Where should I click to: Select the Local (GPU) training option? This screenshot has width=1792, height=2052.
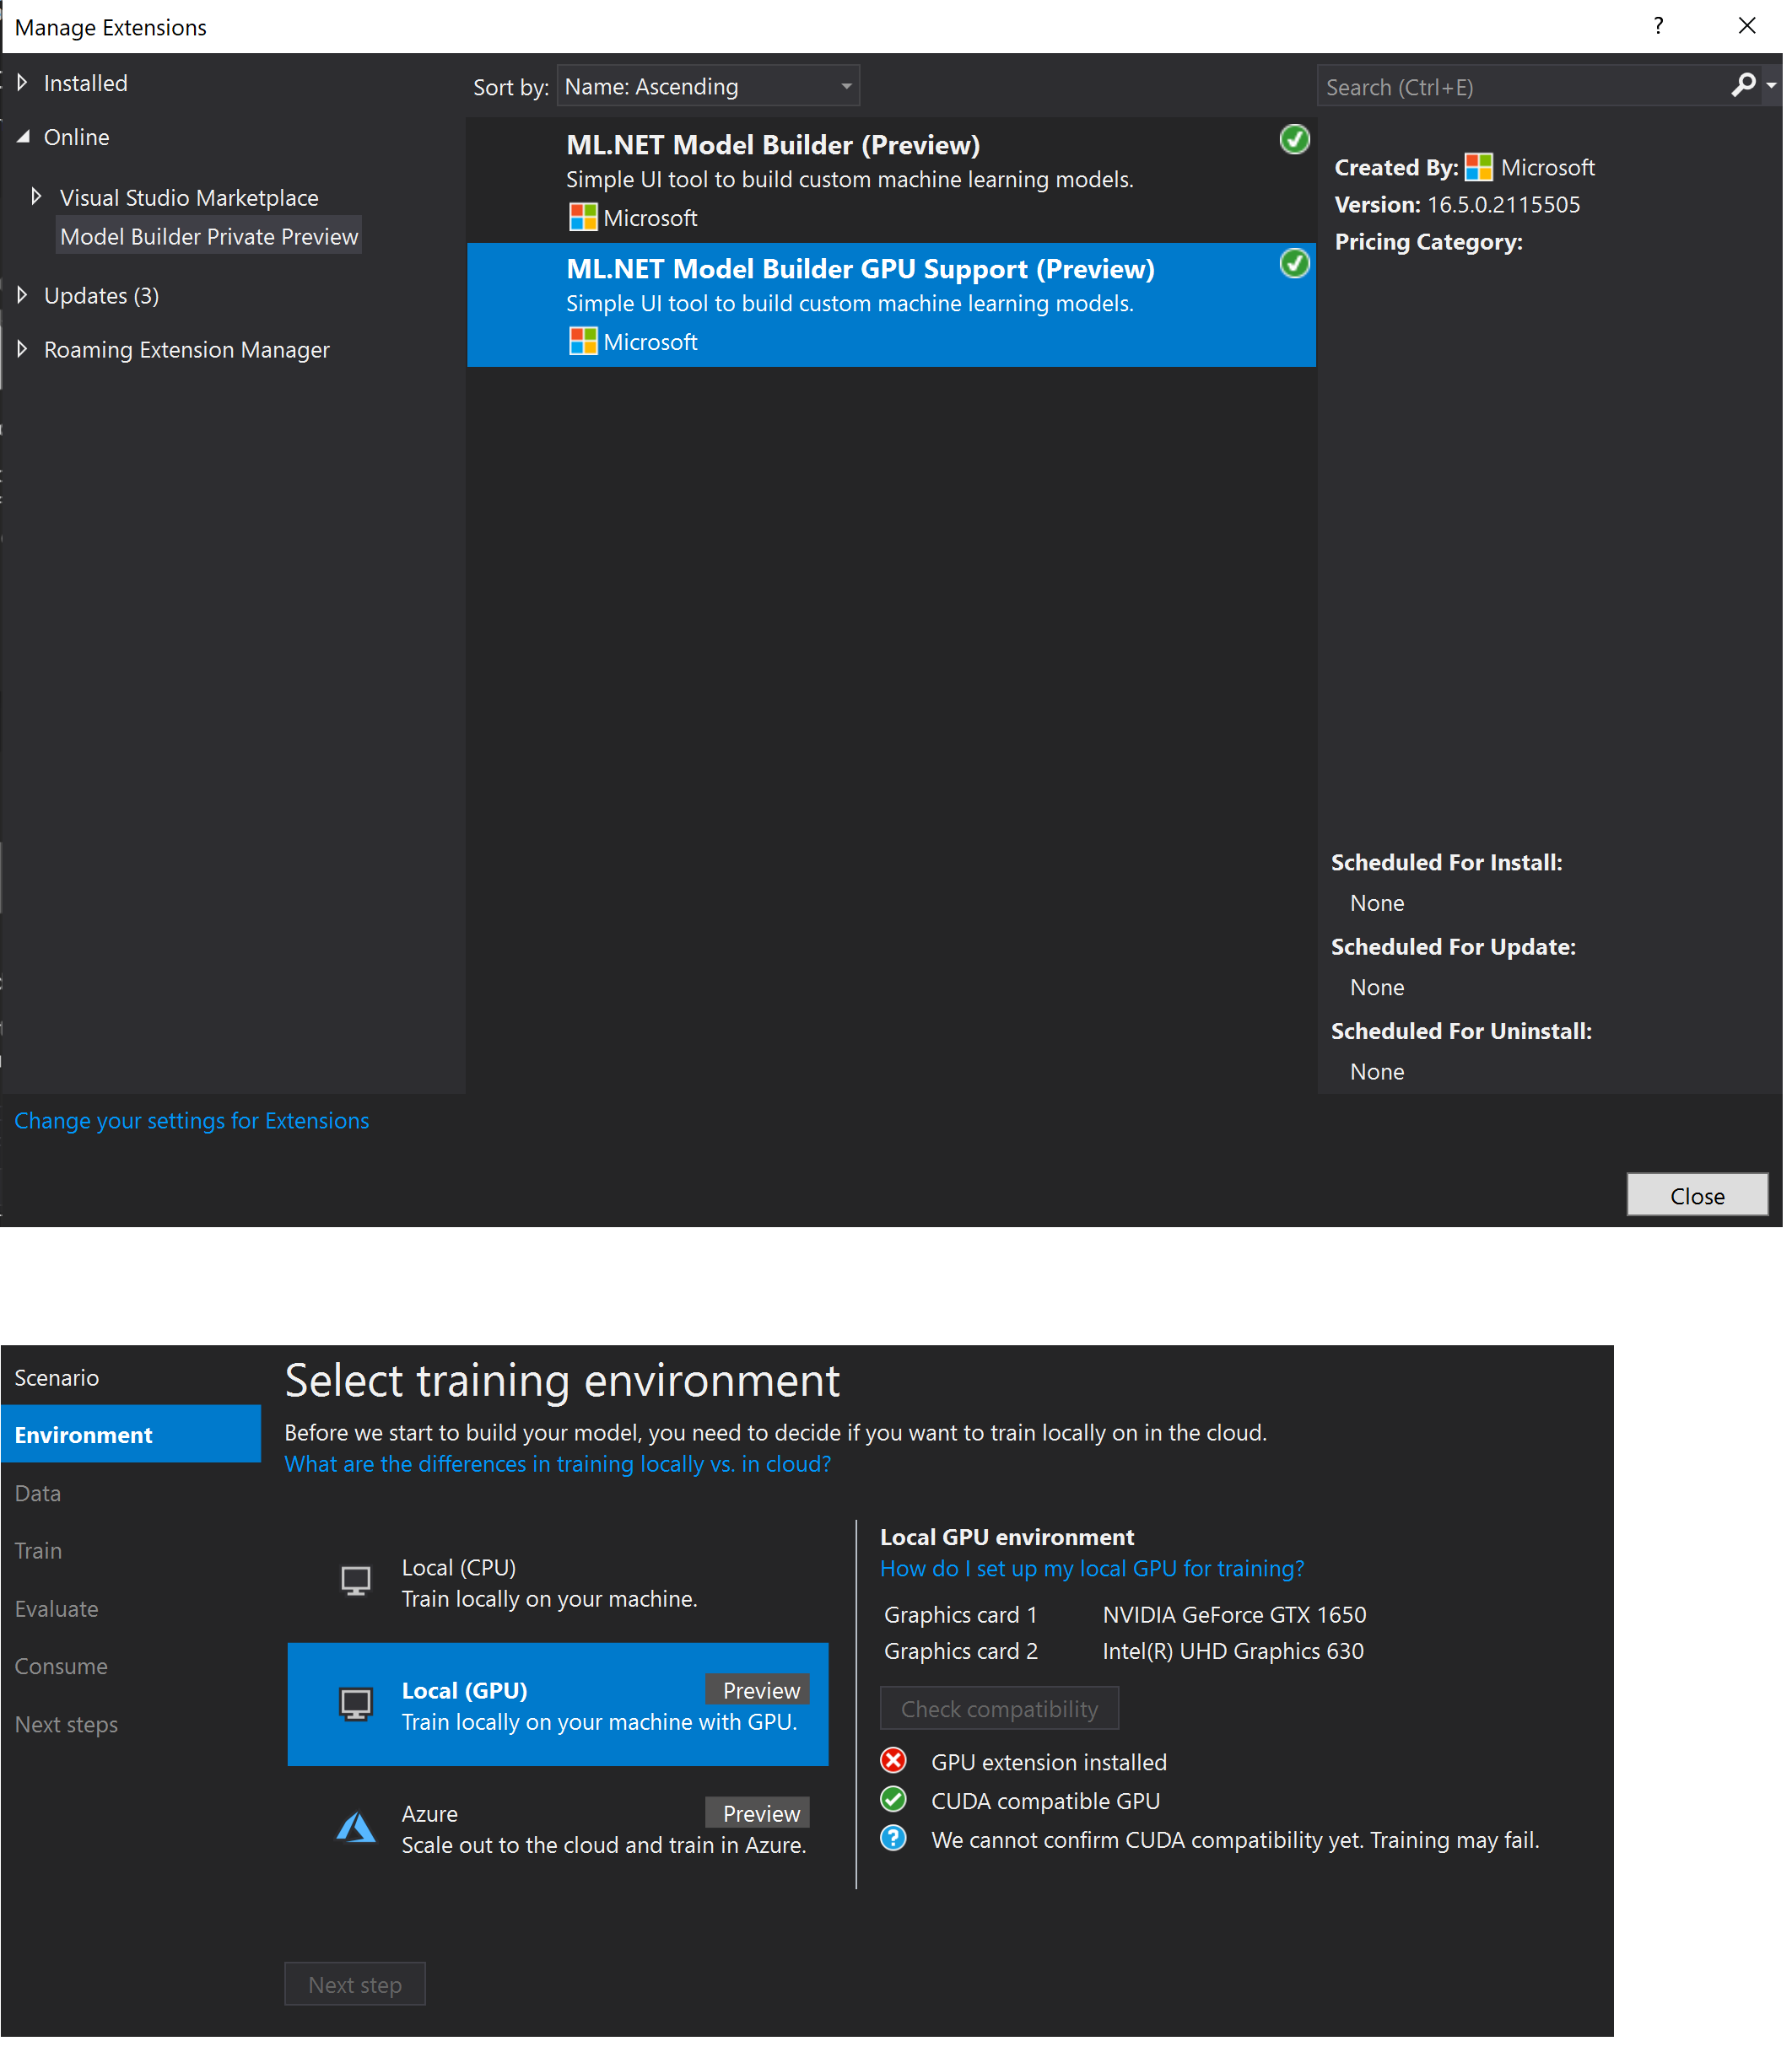click(x=558, y=1705)
